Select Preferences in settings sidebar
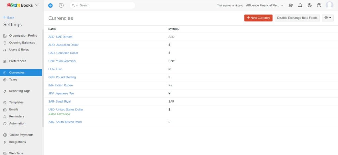This screenshot has width=338, height=155. coord(18,61)
